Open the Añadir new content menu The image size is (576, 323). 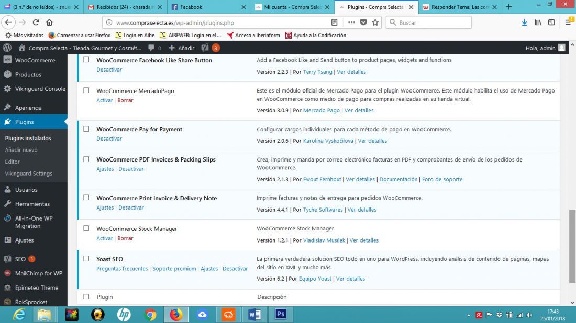[182, 48]
